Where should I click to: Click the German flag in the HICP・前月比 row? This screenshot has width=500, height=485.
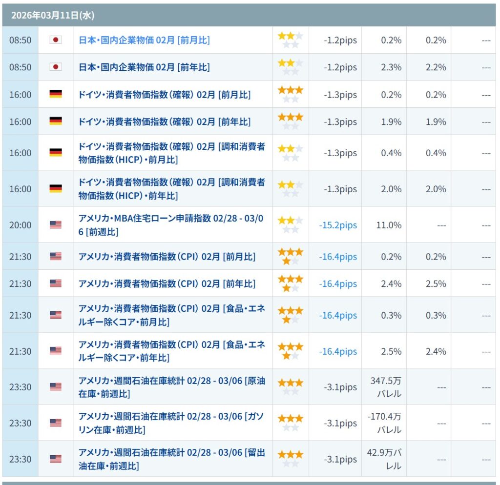coord(56,153)
